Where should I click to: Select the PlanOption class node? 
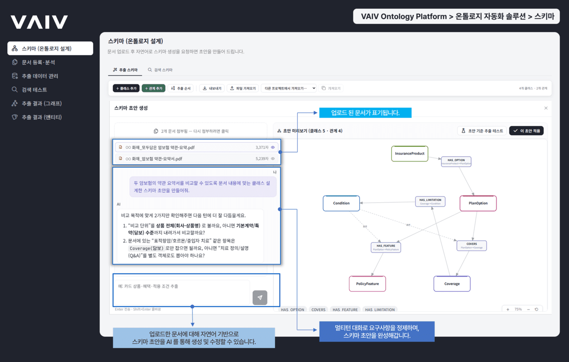[478, 203]
